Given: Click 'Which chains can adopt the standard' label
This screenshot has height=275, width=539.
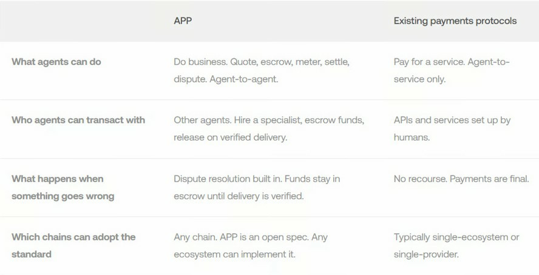Looking at the screenshot, I should [x=73, y=245].
